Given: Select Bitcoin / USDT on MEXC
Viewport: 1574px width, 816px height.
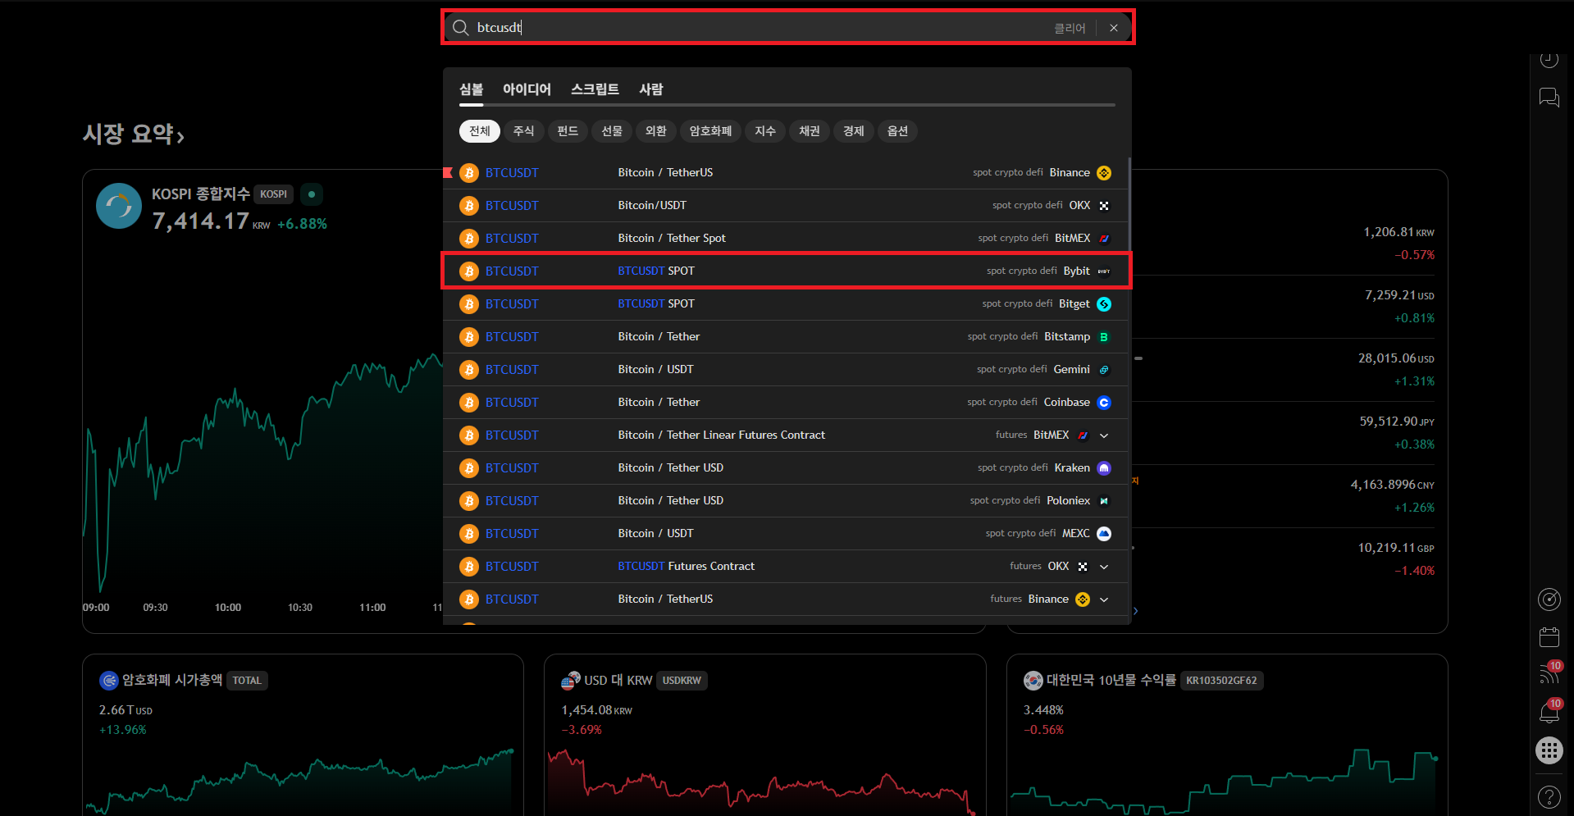Looking at the screenshot, I should [x=786, y=533].
